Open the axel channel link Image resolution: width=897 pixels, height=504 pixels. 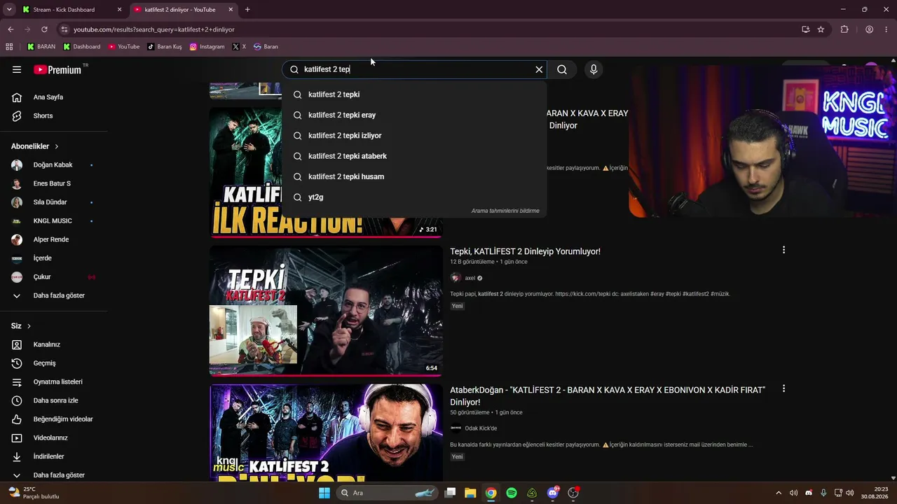point(470,278)
